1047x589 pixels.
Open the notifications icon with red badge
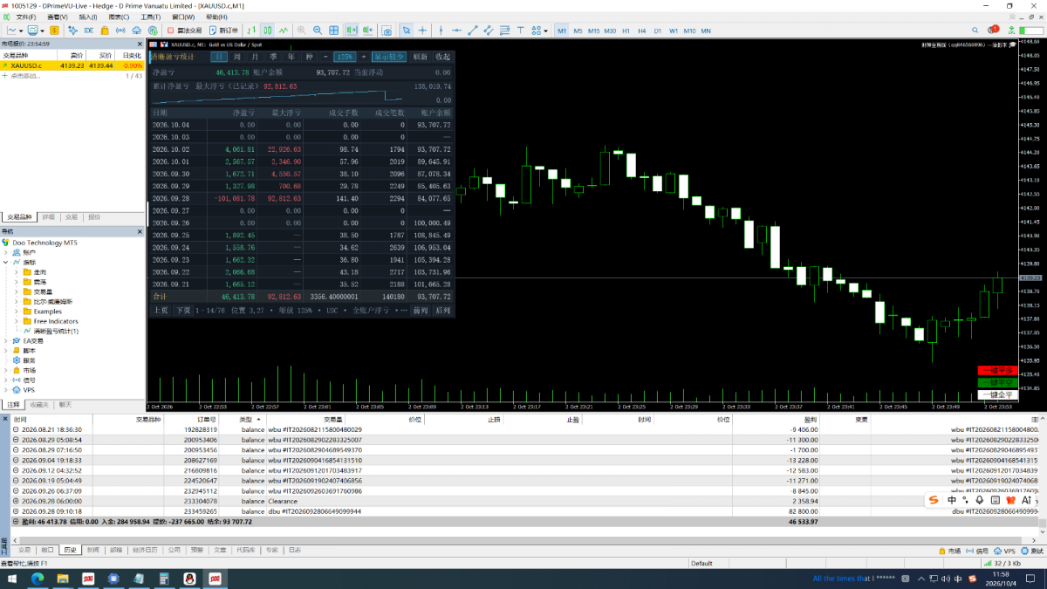click(993, 31)
